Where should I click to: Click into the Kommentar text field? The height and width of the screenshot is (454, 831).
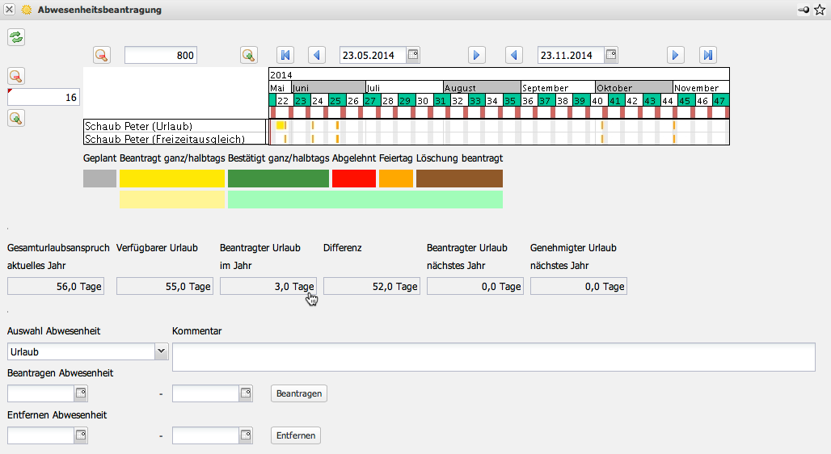pos(493,357)
